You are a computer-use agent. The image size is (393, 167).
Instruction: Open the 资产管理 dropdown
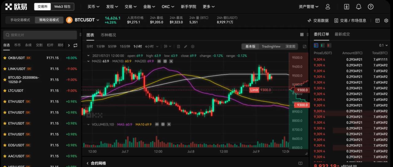tap(309, 6)
